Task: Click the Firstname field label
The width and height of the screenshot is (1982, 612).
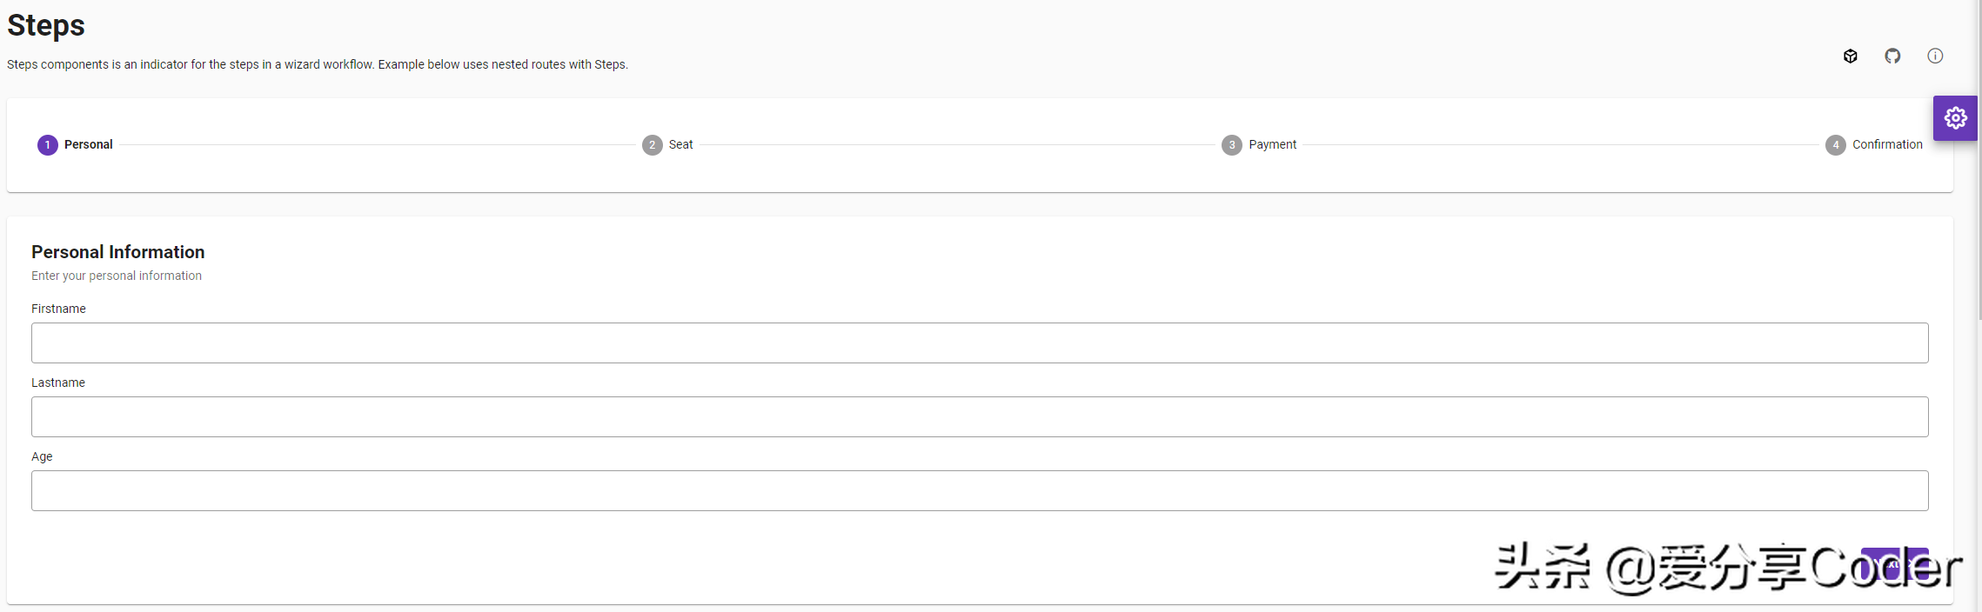Action: (x=58, y=309)
